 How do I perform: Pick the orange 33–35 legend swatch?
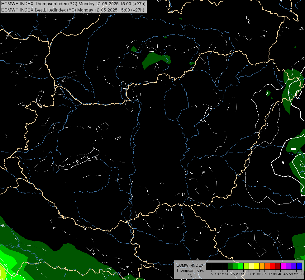(262, 266)
